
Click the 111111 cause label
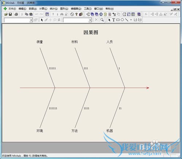53,108
